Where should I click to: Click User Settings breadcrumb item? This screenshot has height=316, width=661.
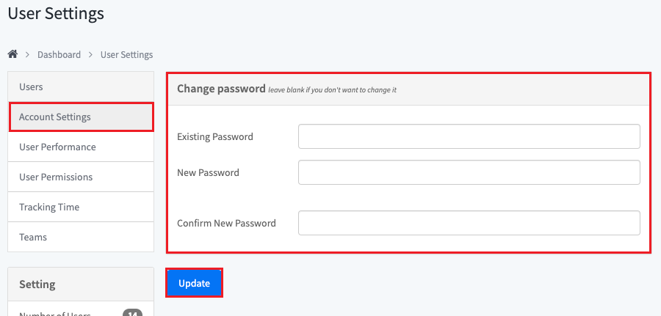(126, 55)
